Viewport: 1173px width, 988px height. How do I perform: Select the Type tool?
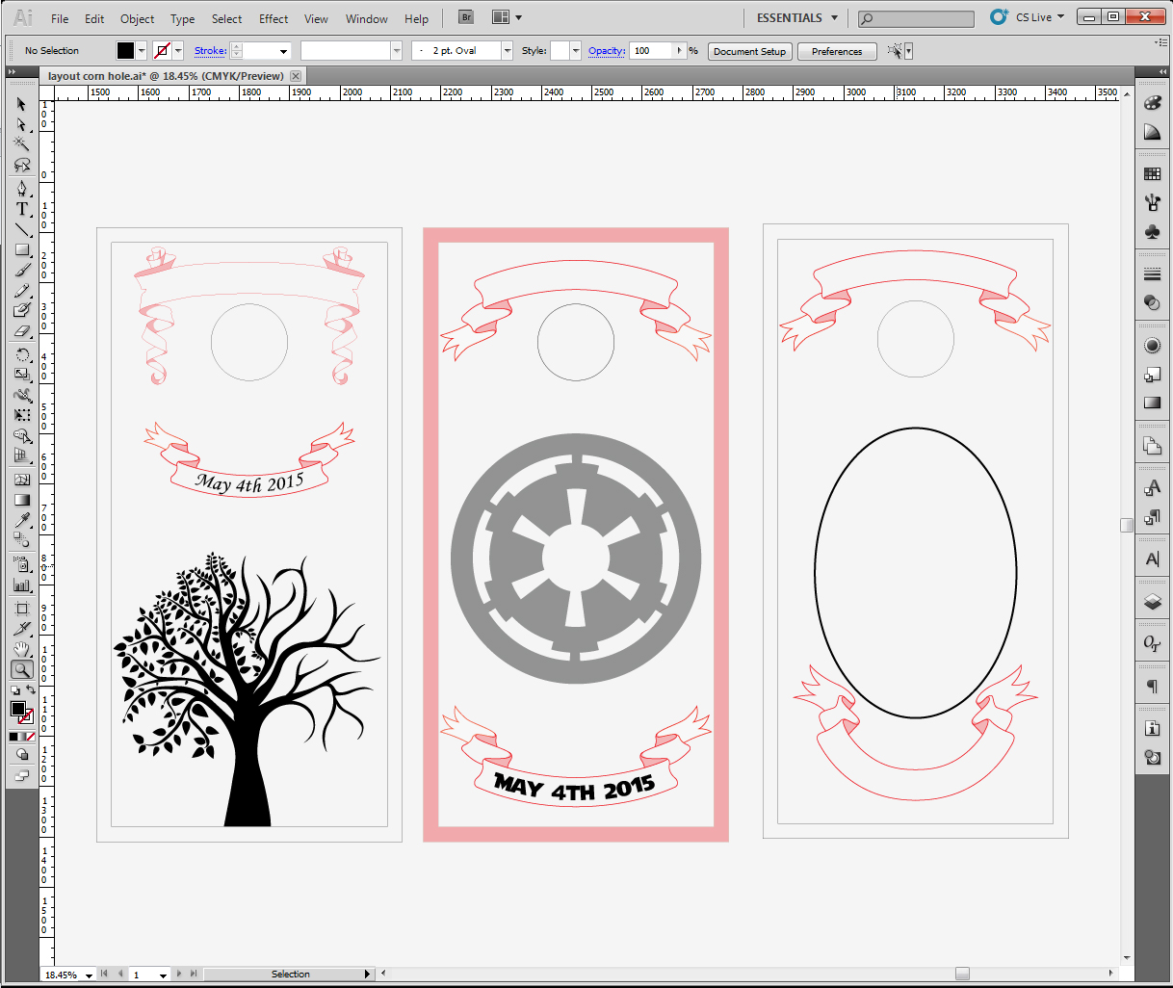(22, 209)
